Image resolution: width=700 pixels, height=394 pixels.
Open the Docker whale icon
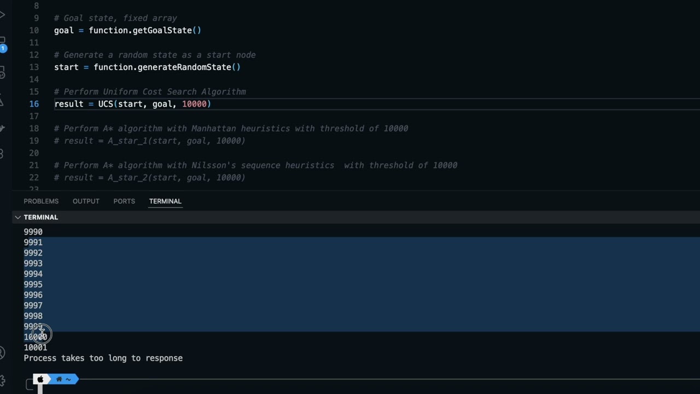(2, 128)
